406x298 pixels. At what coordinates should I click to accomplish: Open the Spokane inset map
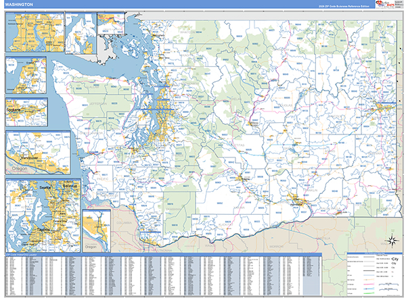(26, 112)
